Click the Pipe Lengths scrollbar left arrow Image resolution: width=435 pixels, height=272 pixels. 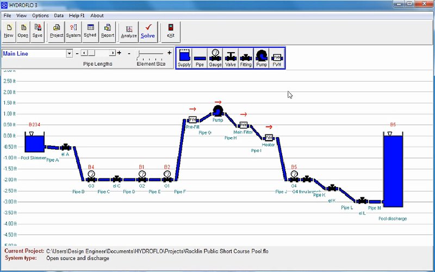click(84, 53)
